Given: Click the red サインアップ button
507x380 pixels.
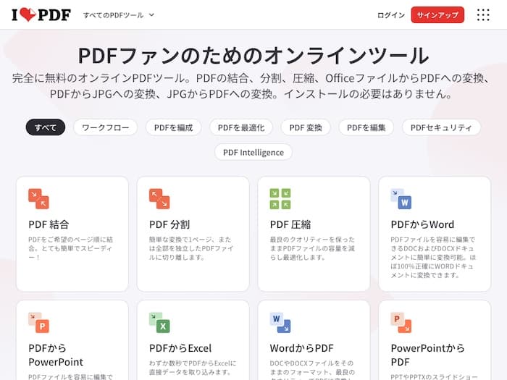Looking at the screenshot, I should 437,15.
